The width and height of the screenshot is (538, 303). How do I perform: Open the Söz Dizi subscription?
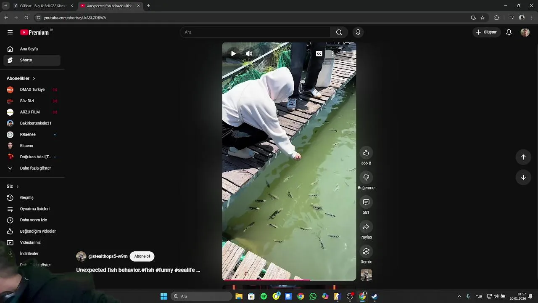coord(32,101)
